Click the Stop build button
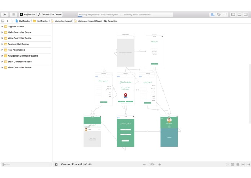Image resolution: width=251 pixels, height=178 pixels. tap(13, 14)
